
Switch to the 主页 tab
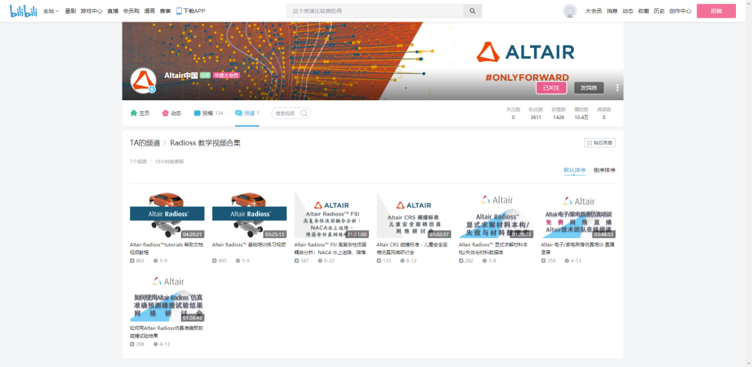click(140, 114)
